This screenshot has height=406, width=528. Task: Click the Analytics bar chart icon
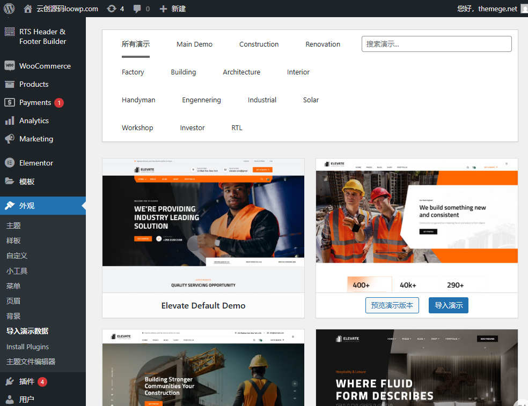point(10,121)
